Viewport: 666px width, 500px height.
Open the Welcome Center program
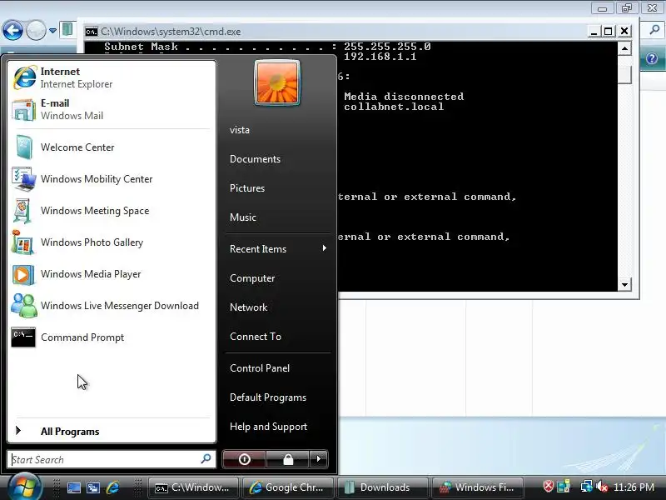(x=112, y=147)
